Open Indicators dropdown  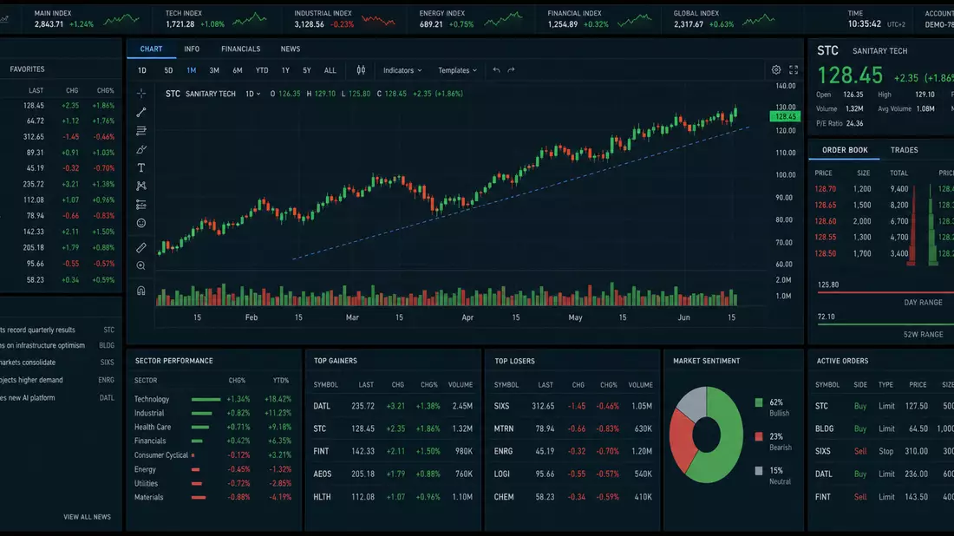402,70
